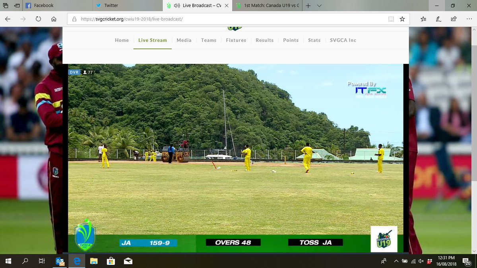Open Windows taskbar search

[x=25, y=261]
